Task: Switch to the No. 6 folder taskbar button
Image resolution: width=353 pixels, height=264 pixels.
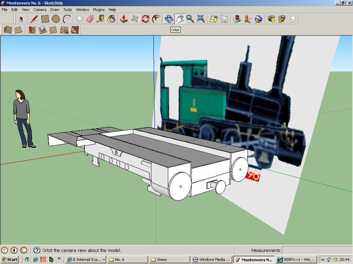Action: 127,260
